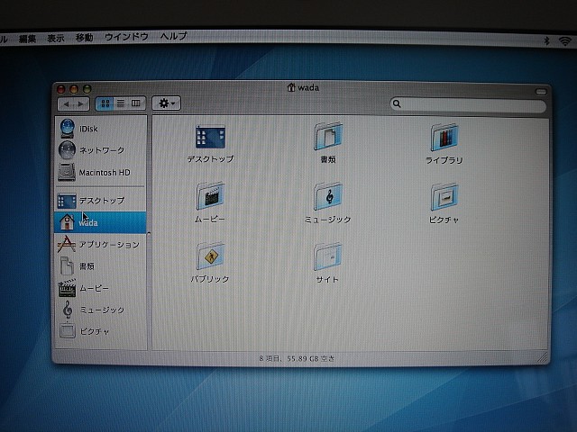Open the ライブラリ folder icon
The height and width of the screenshot is (432, 577).
(x=444, y=139)
